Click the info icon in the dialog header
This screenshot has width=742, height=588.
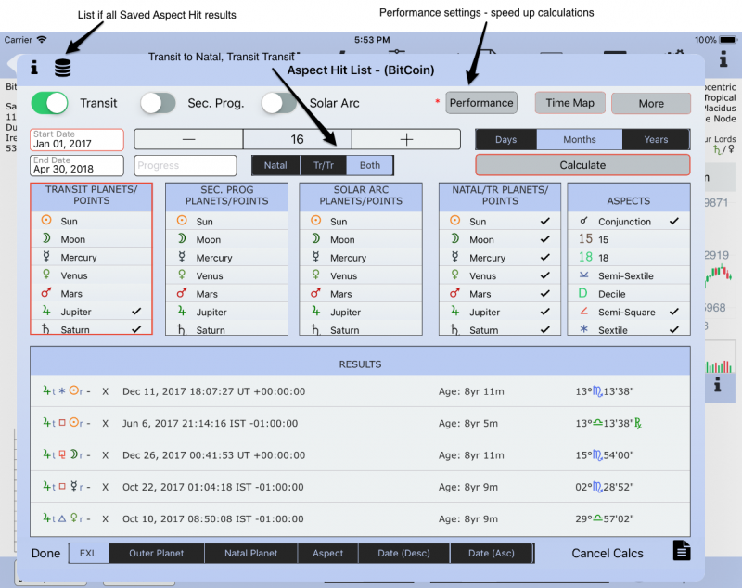click(x=34, y=68)
